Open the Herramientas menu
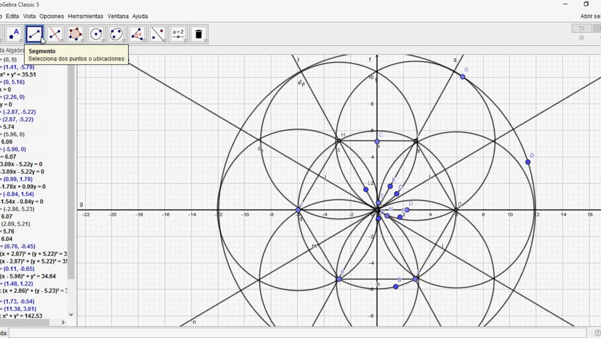Image resolution: width=601 pixels, height=338 pixels. 85,16
